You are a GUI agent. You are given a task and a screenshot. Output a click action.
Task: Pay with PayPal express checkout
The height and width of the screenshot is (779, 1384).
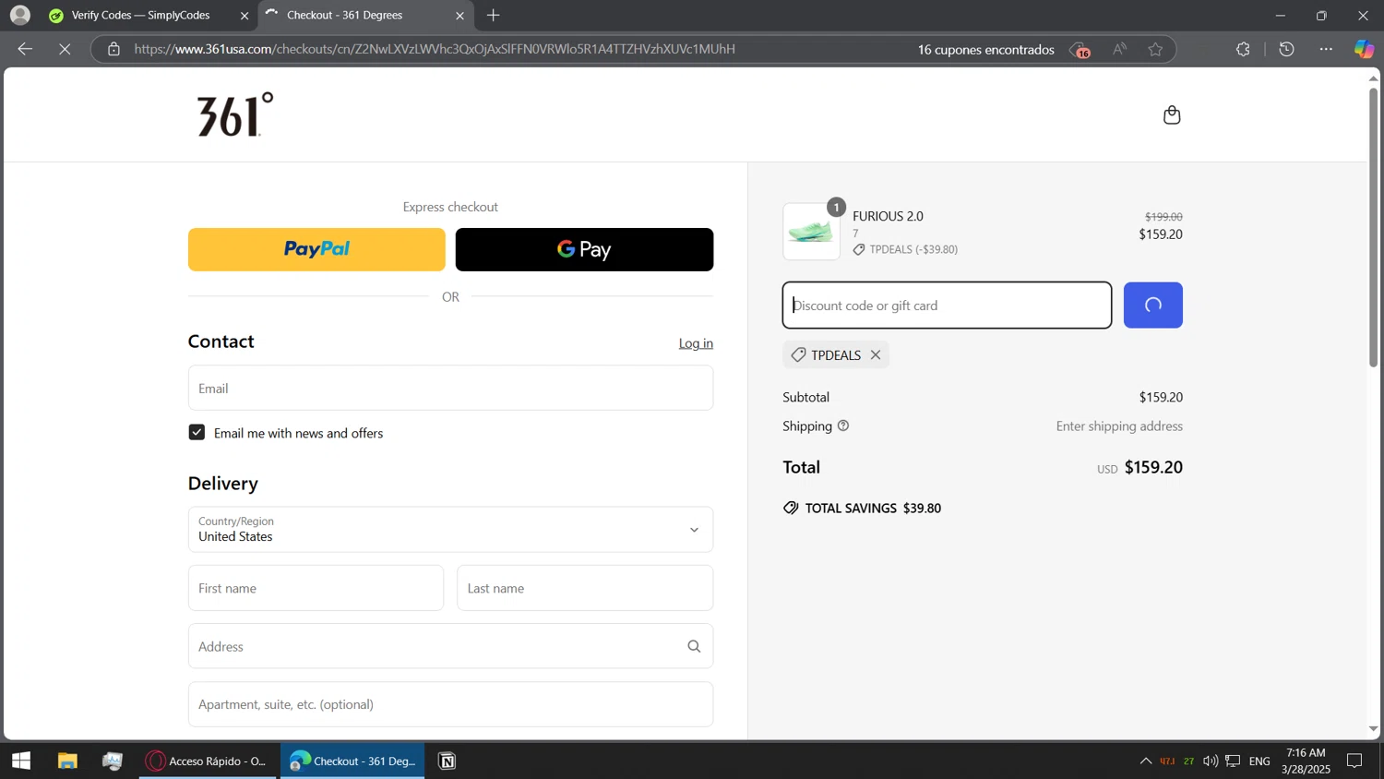(316, 249)
